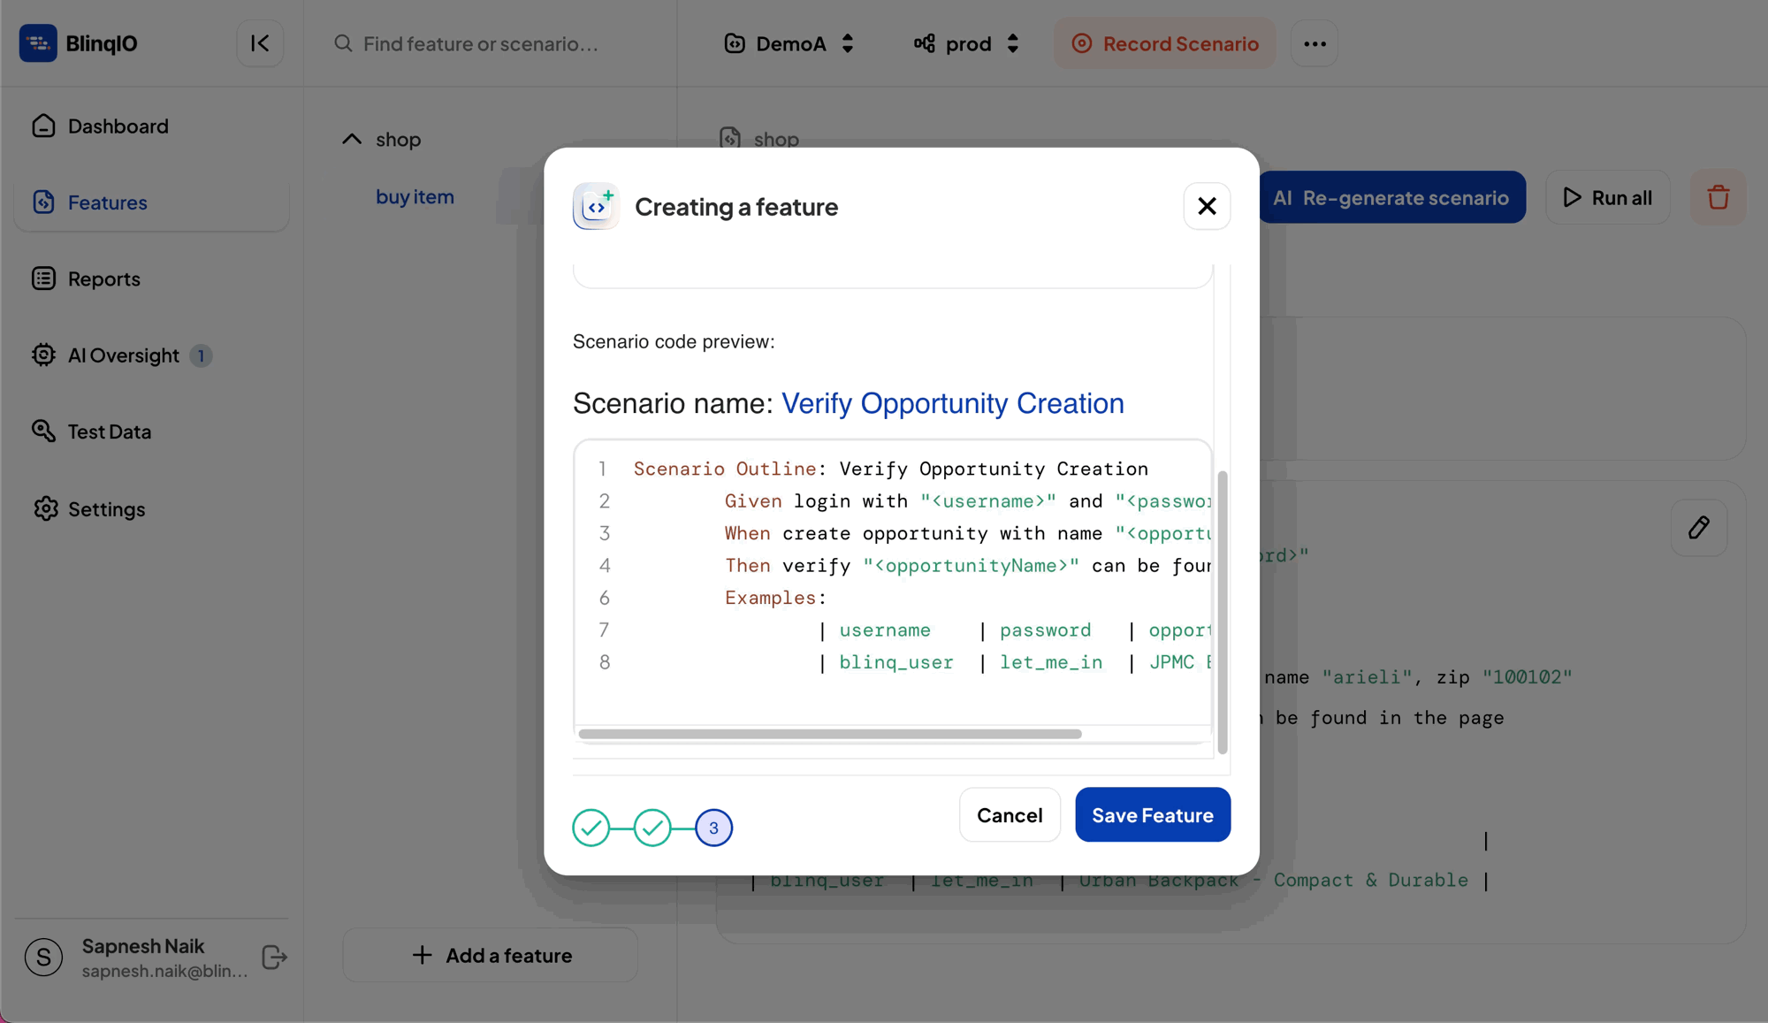Close the Creating a feature dialog
The height and width of the screenshot is (1023, 1768).
pos(1207,206)
